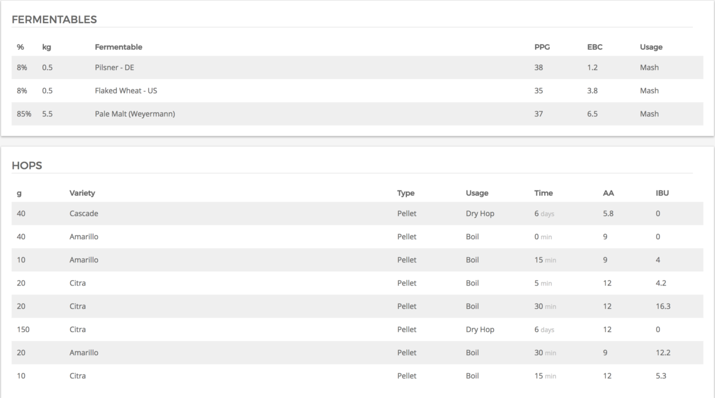
Task: Click the Fermentable column header
Action: pyautogui.click(x=119, y=47)
